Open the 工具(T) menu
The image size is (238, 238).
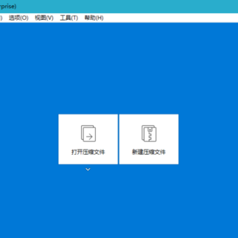[69, 18]
